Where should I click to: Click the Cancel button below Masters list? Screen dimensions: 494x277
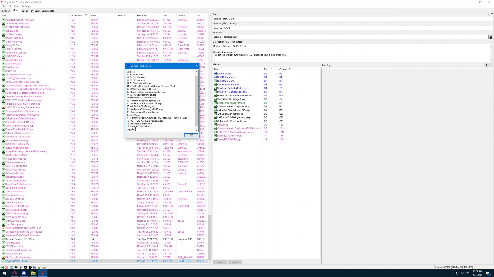coord(235,262)
